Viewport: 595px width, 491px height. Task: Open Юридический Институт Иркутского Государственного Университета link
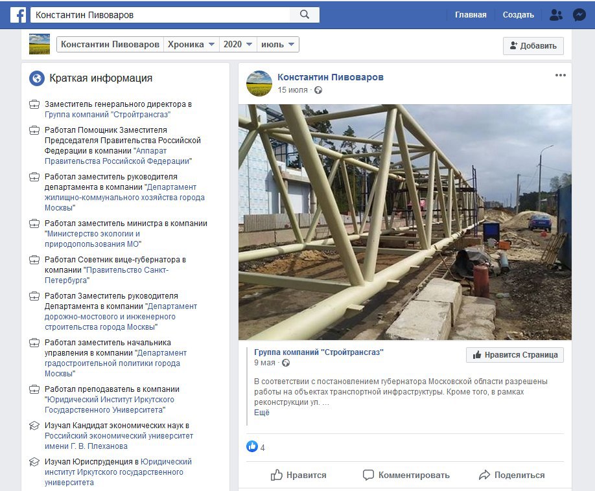pyautogui.click(x=110, y=405)
